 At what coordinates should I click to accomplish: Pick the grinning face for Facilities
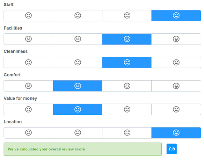click(x=176, y=39)
